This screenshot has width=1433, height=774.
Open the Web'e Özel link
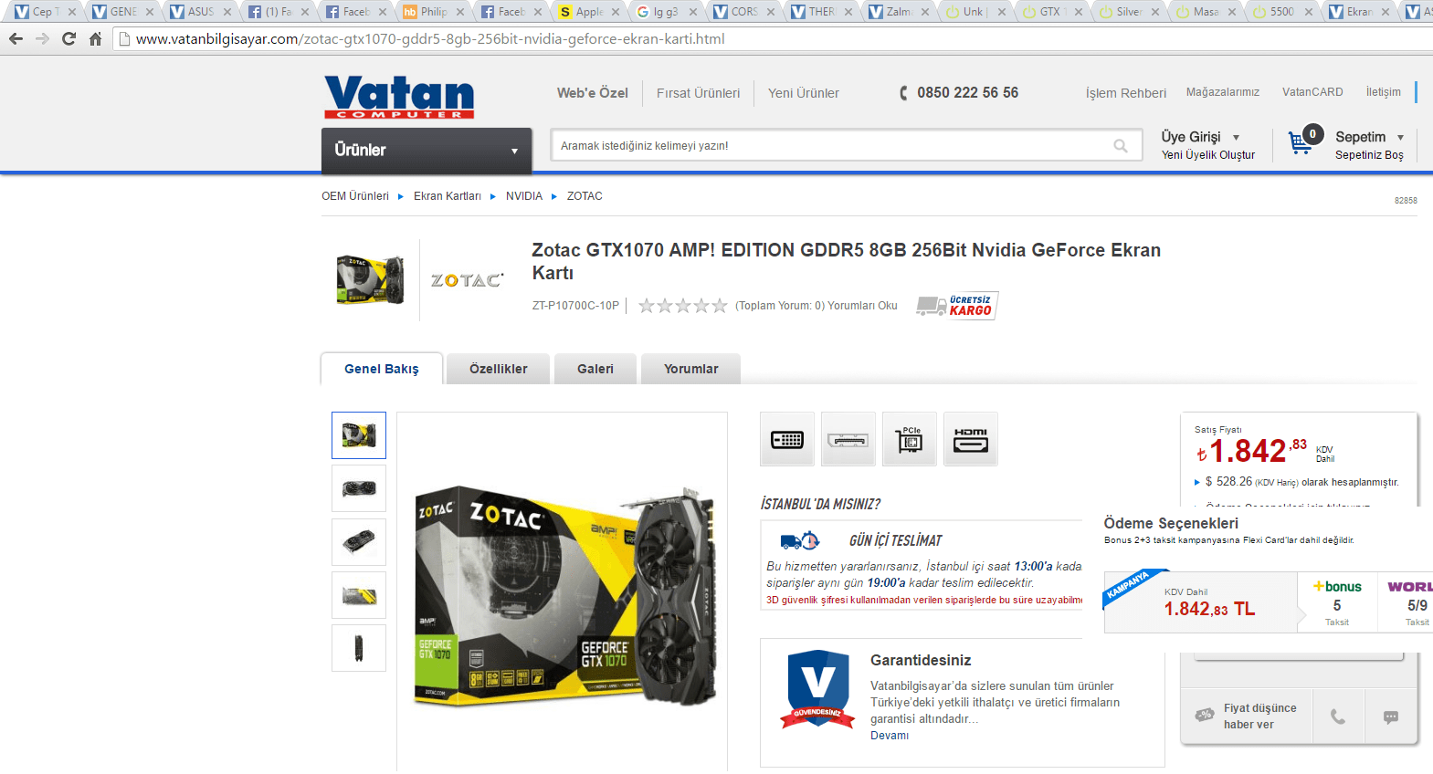(593, 93)
